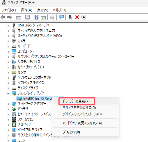Image resolution: width=148 pixels, height=142 pixels.
Task: Select the カメラ category label
Action: pyautogui.click(x=22, y=41)
